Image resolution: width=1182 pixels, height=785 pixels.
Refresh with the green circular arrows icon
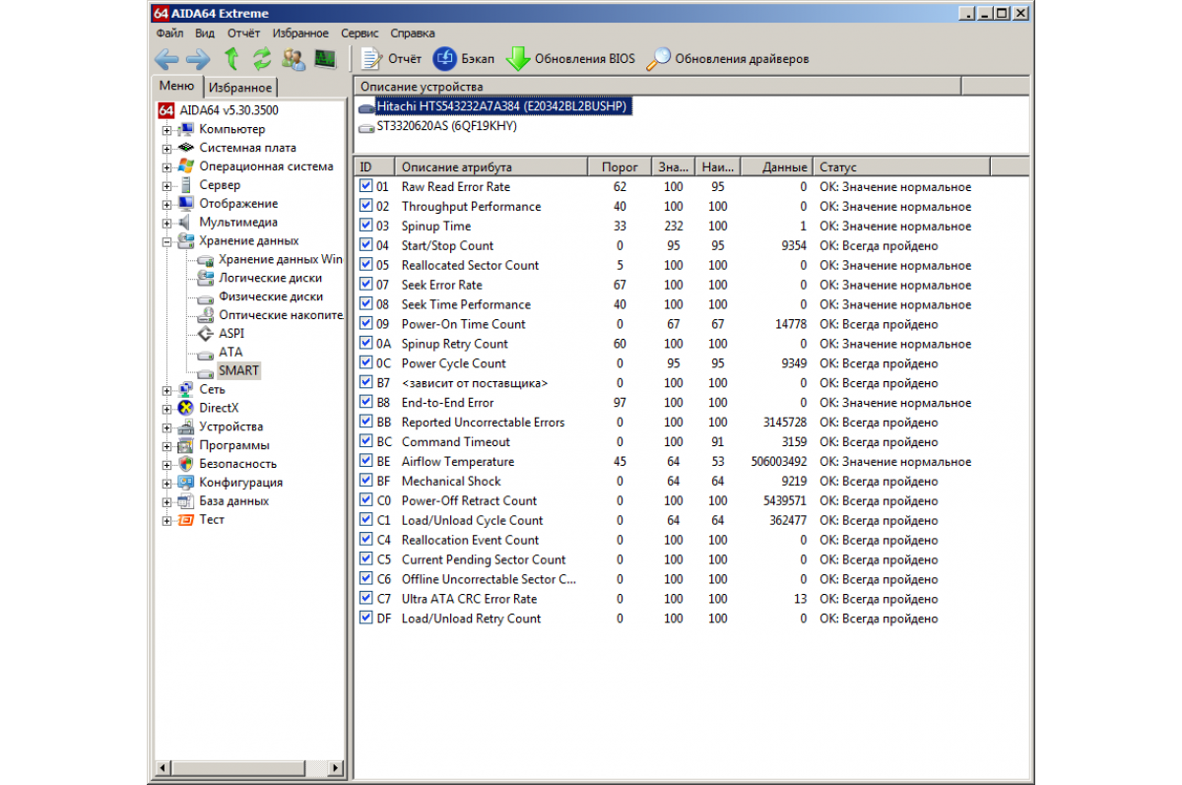click(262, 59)
